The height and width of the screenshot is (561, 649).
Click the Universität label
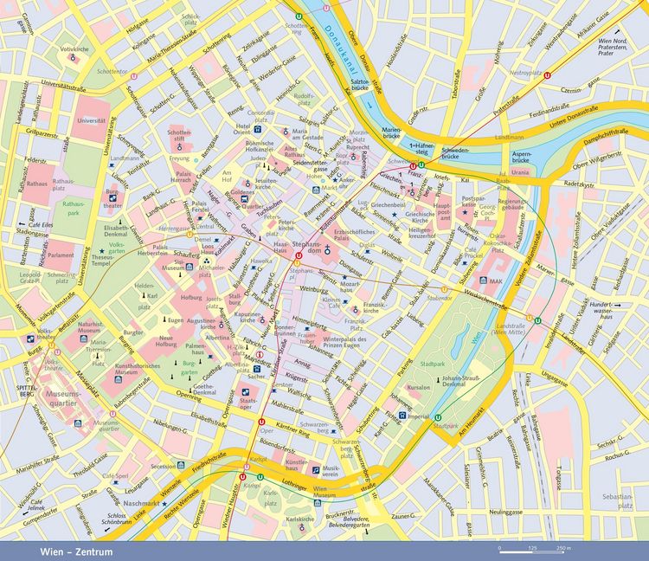92,121
